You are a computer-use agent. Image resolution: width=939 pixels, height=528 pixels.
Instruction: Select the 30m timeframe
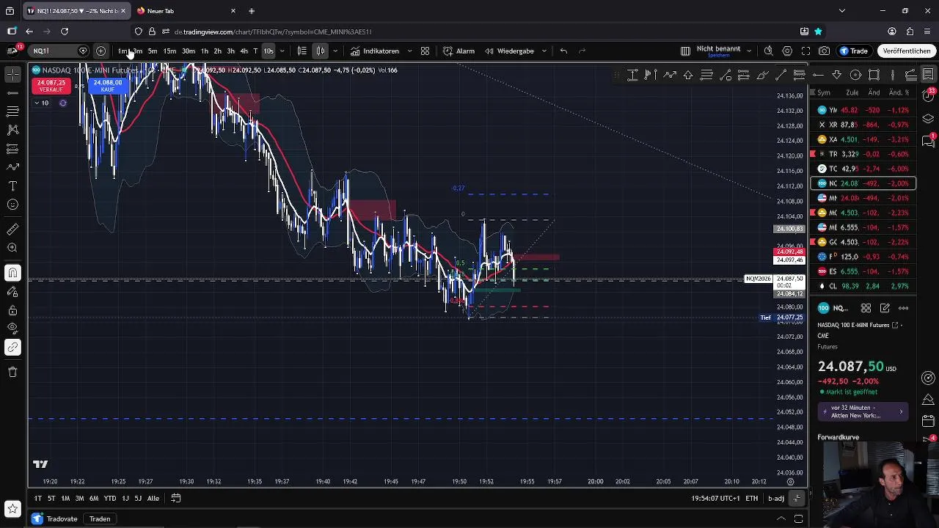(x=189, y=51)
